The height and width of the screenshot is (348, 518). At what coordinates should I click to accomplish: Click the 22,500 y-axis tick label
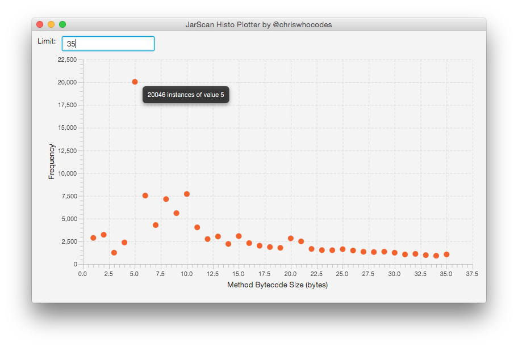tap(67, 60)
